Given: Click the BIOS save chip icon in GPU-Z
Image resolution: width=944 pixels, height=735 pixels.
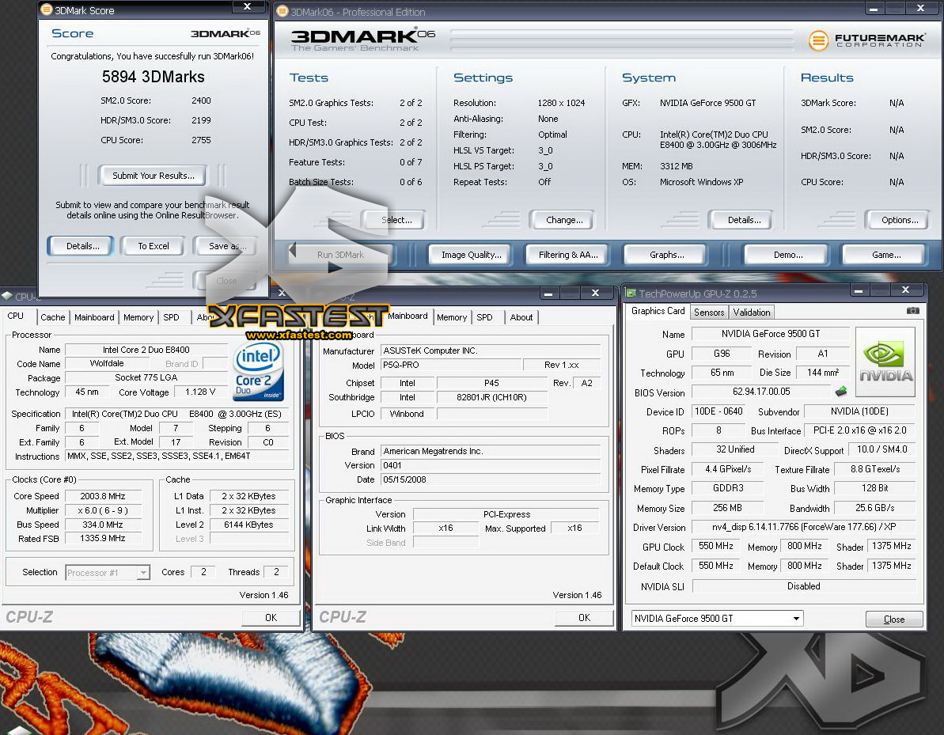Looking at the screenshot, I should (841, 392).
